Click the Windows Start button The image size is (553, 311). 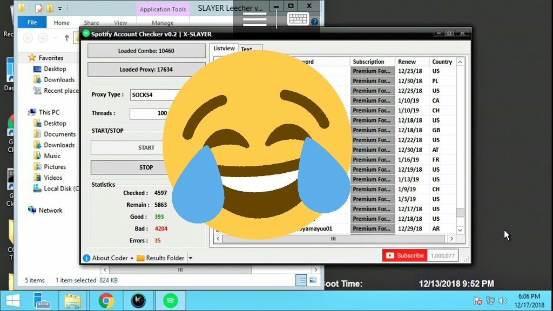click(13, 301)
